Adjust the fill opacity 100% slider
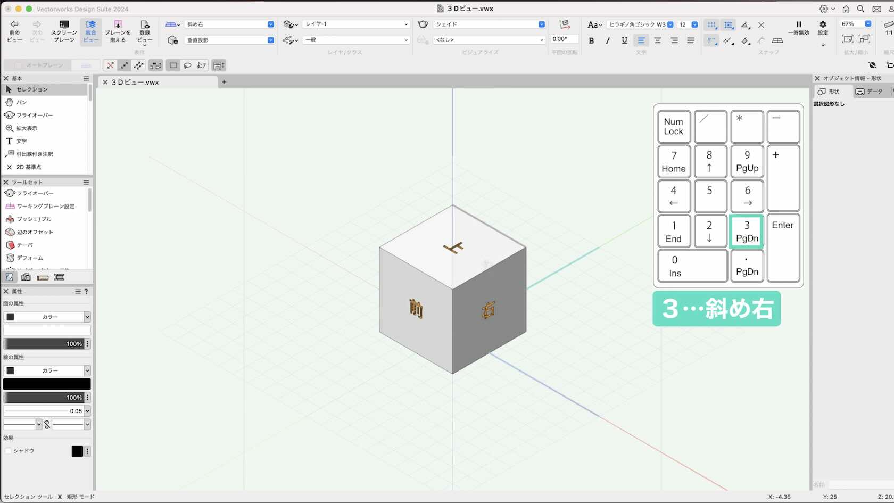 pyautogui.click(x=44, y=344)
